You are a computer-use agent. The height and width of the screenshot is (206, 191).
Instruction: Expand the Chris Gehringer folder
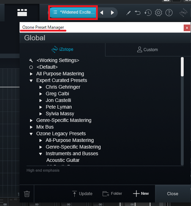coord(41,87)
